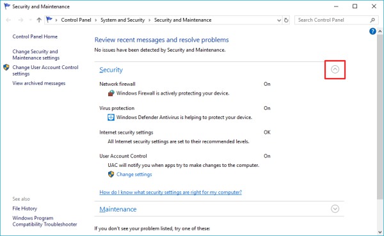This screenshot has width=384, height=236.
Task: Click the back navigation arrow
Action: tap(8, 20)
